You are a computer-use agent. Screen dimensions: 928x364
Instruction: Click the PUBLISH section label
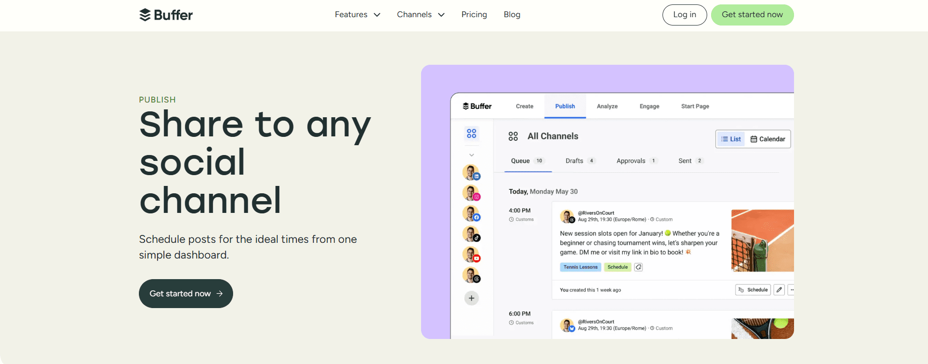157,100
